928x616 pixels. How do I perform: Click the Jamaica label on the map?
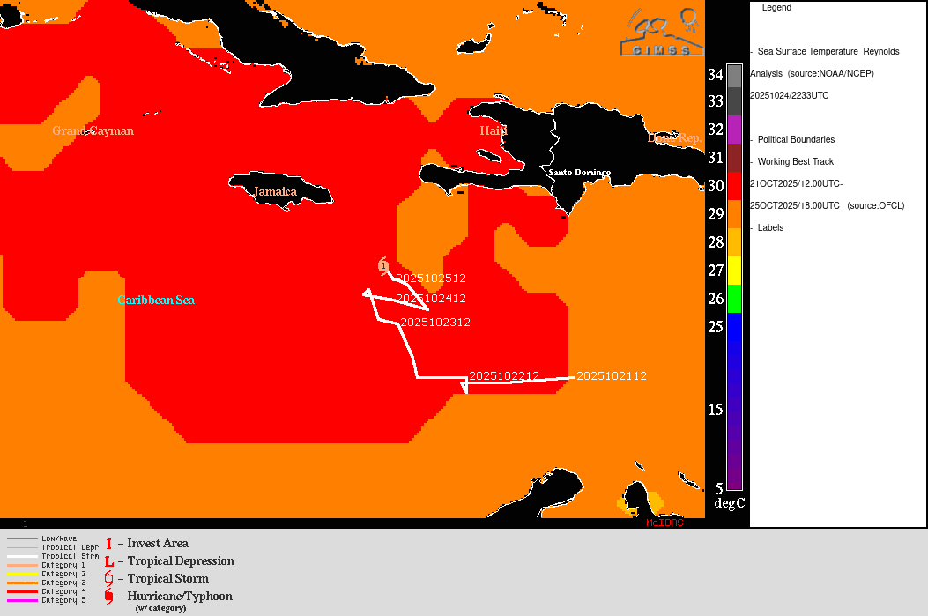[x=275, y=191]
